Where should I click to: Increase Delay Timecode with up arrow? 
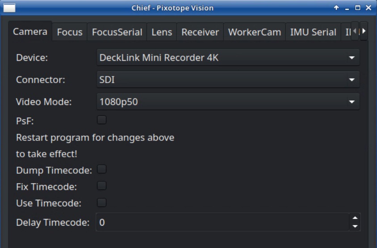tap(355, 219)
